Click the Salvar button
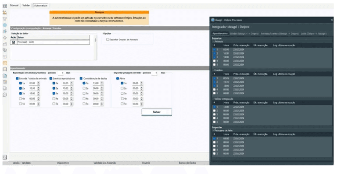The width and height of the screenshot is (337, 174). click(157, 112)
